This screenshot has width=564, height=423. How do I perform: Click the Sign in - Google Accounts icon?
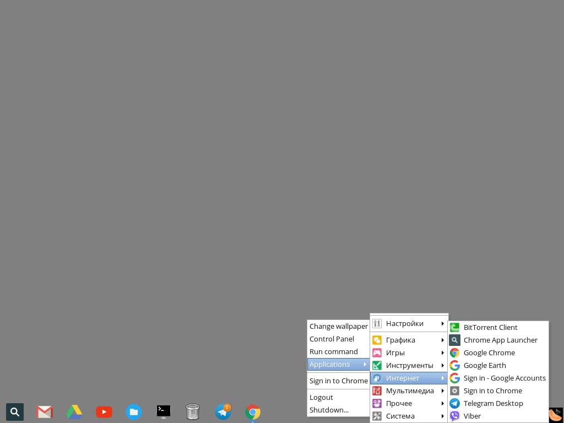(x=454, y=378)
